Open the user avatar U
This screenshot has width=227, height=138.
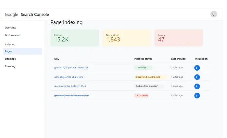(x=214, y=14)
